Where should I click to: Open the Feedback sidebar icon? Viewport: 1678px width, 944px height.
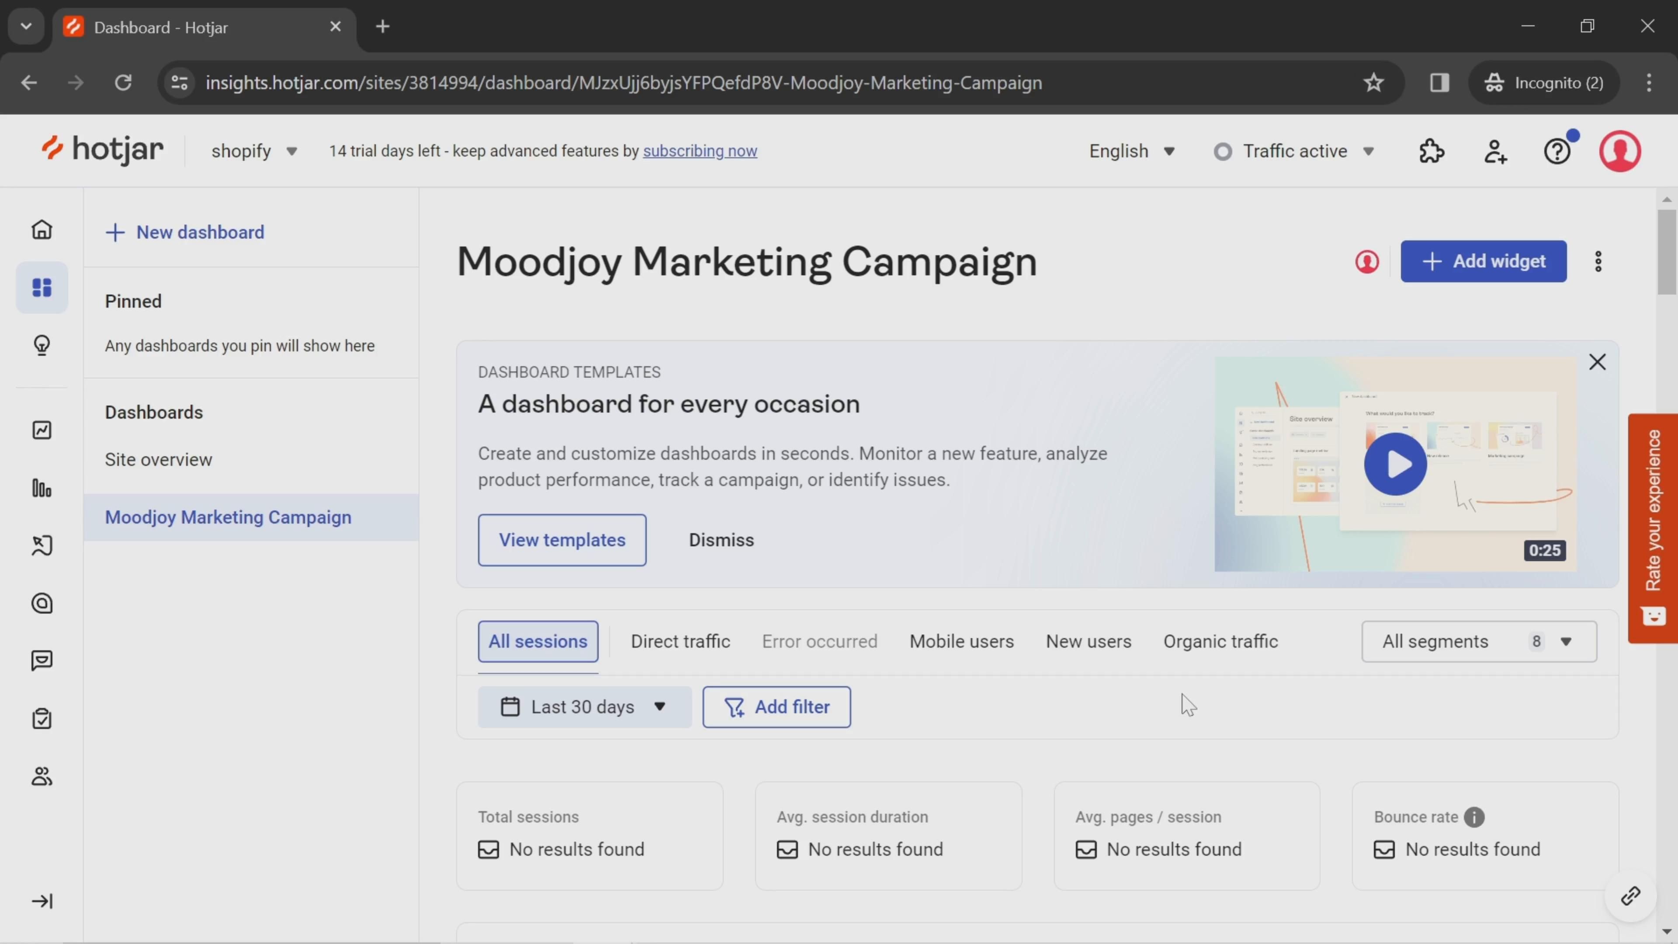pos(42,661)
